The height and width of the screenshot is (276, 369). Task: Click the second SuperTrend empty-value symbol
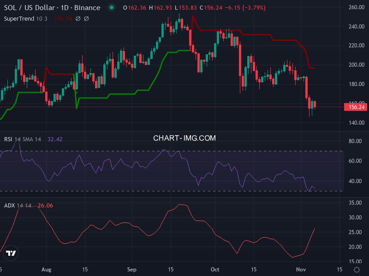[86, 18]
